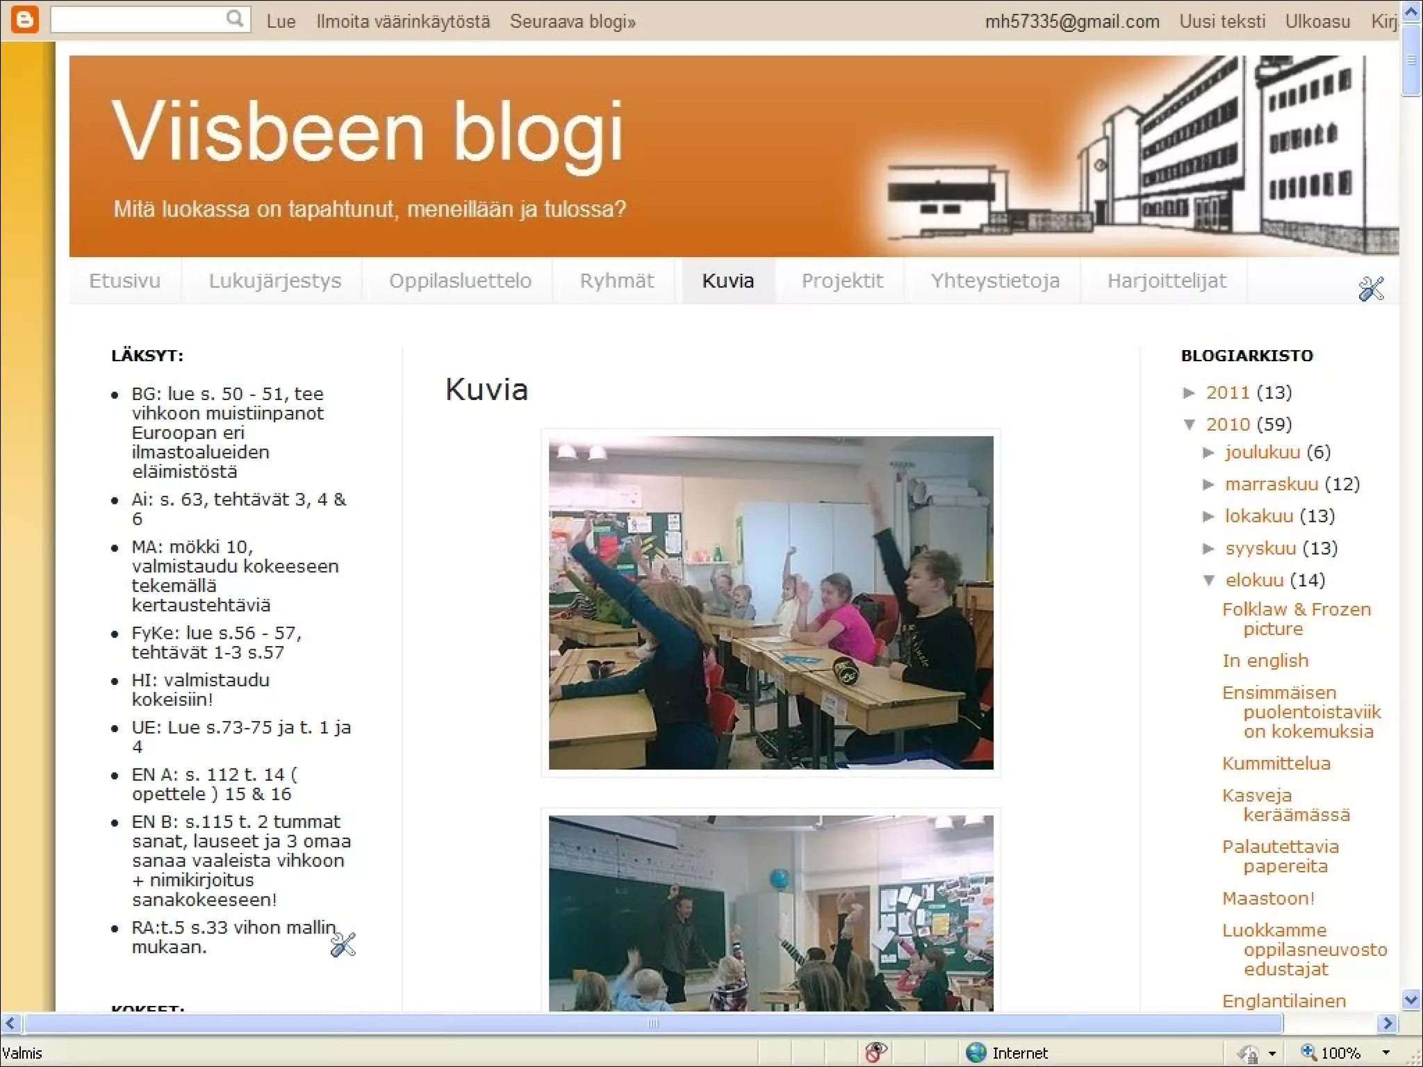Click the privacy report eye icon
Viewport: 1423px width, 1067px height.
pos(876,1052)
